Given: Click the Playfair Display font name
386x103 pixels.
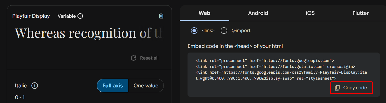Looking at the screenshot, I should [31, 16].
